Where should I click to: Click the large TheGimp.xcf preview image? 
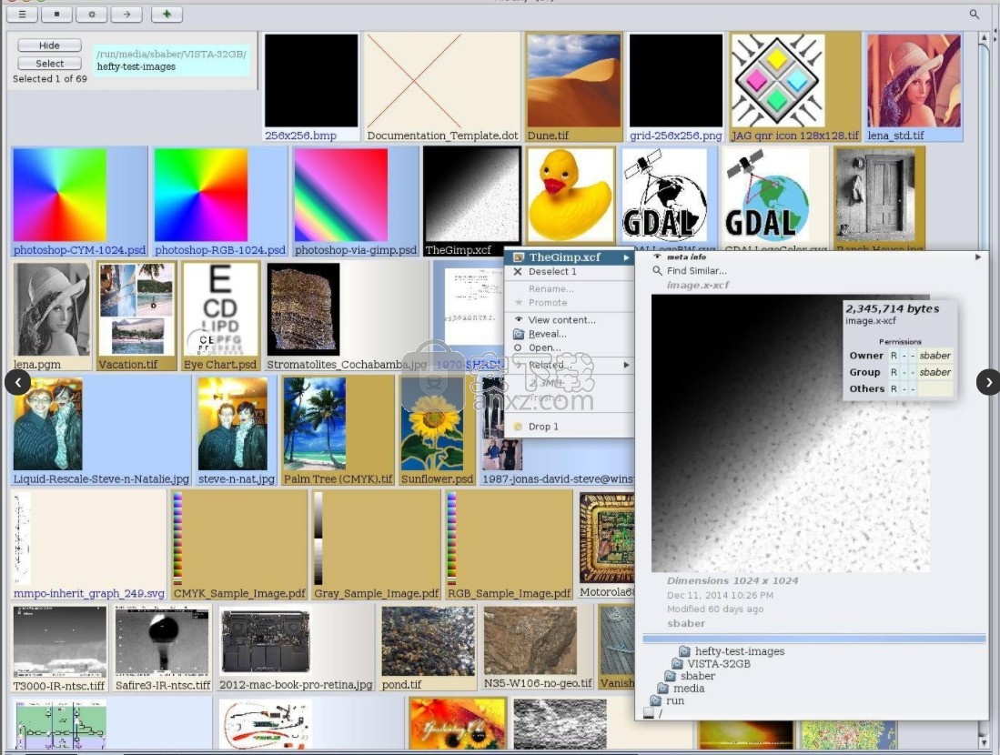coord(790,433)
